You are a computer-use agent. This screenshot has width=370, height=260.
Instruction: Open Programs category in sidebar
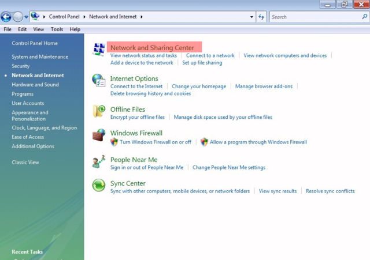pos(23,94)
